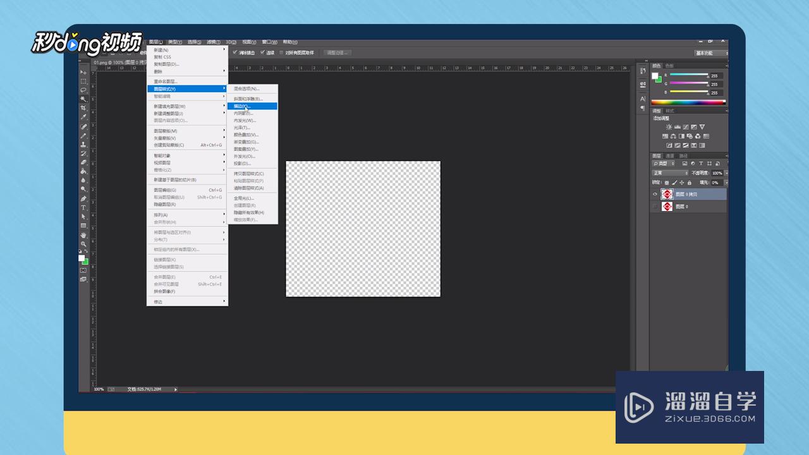Screen dimensions: 809x455
Task: Toggle Lock all padlock icon
Action: coord(690,183)
